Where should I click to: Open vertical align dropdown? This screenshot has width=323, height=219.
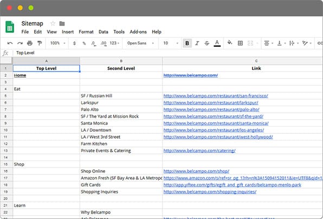(x=281, y=43)
